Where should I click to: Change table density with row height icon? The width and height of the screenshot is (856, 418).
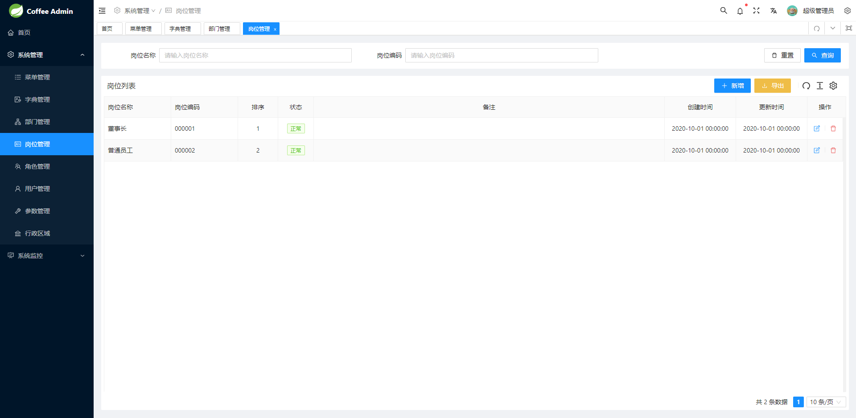pyautogui.click(x=820, y=86)
